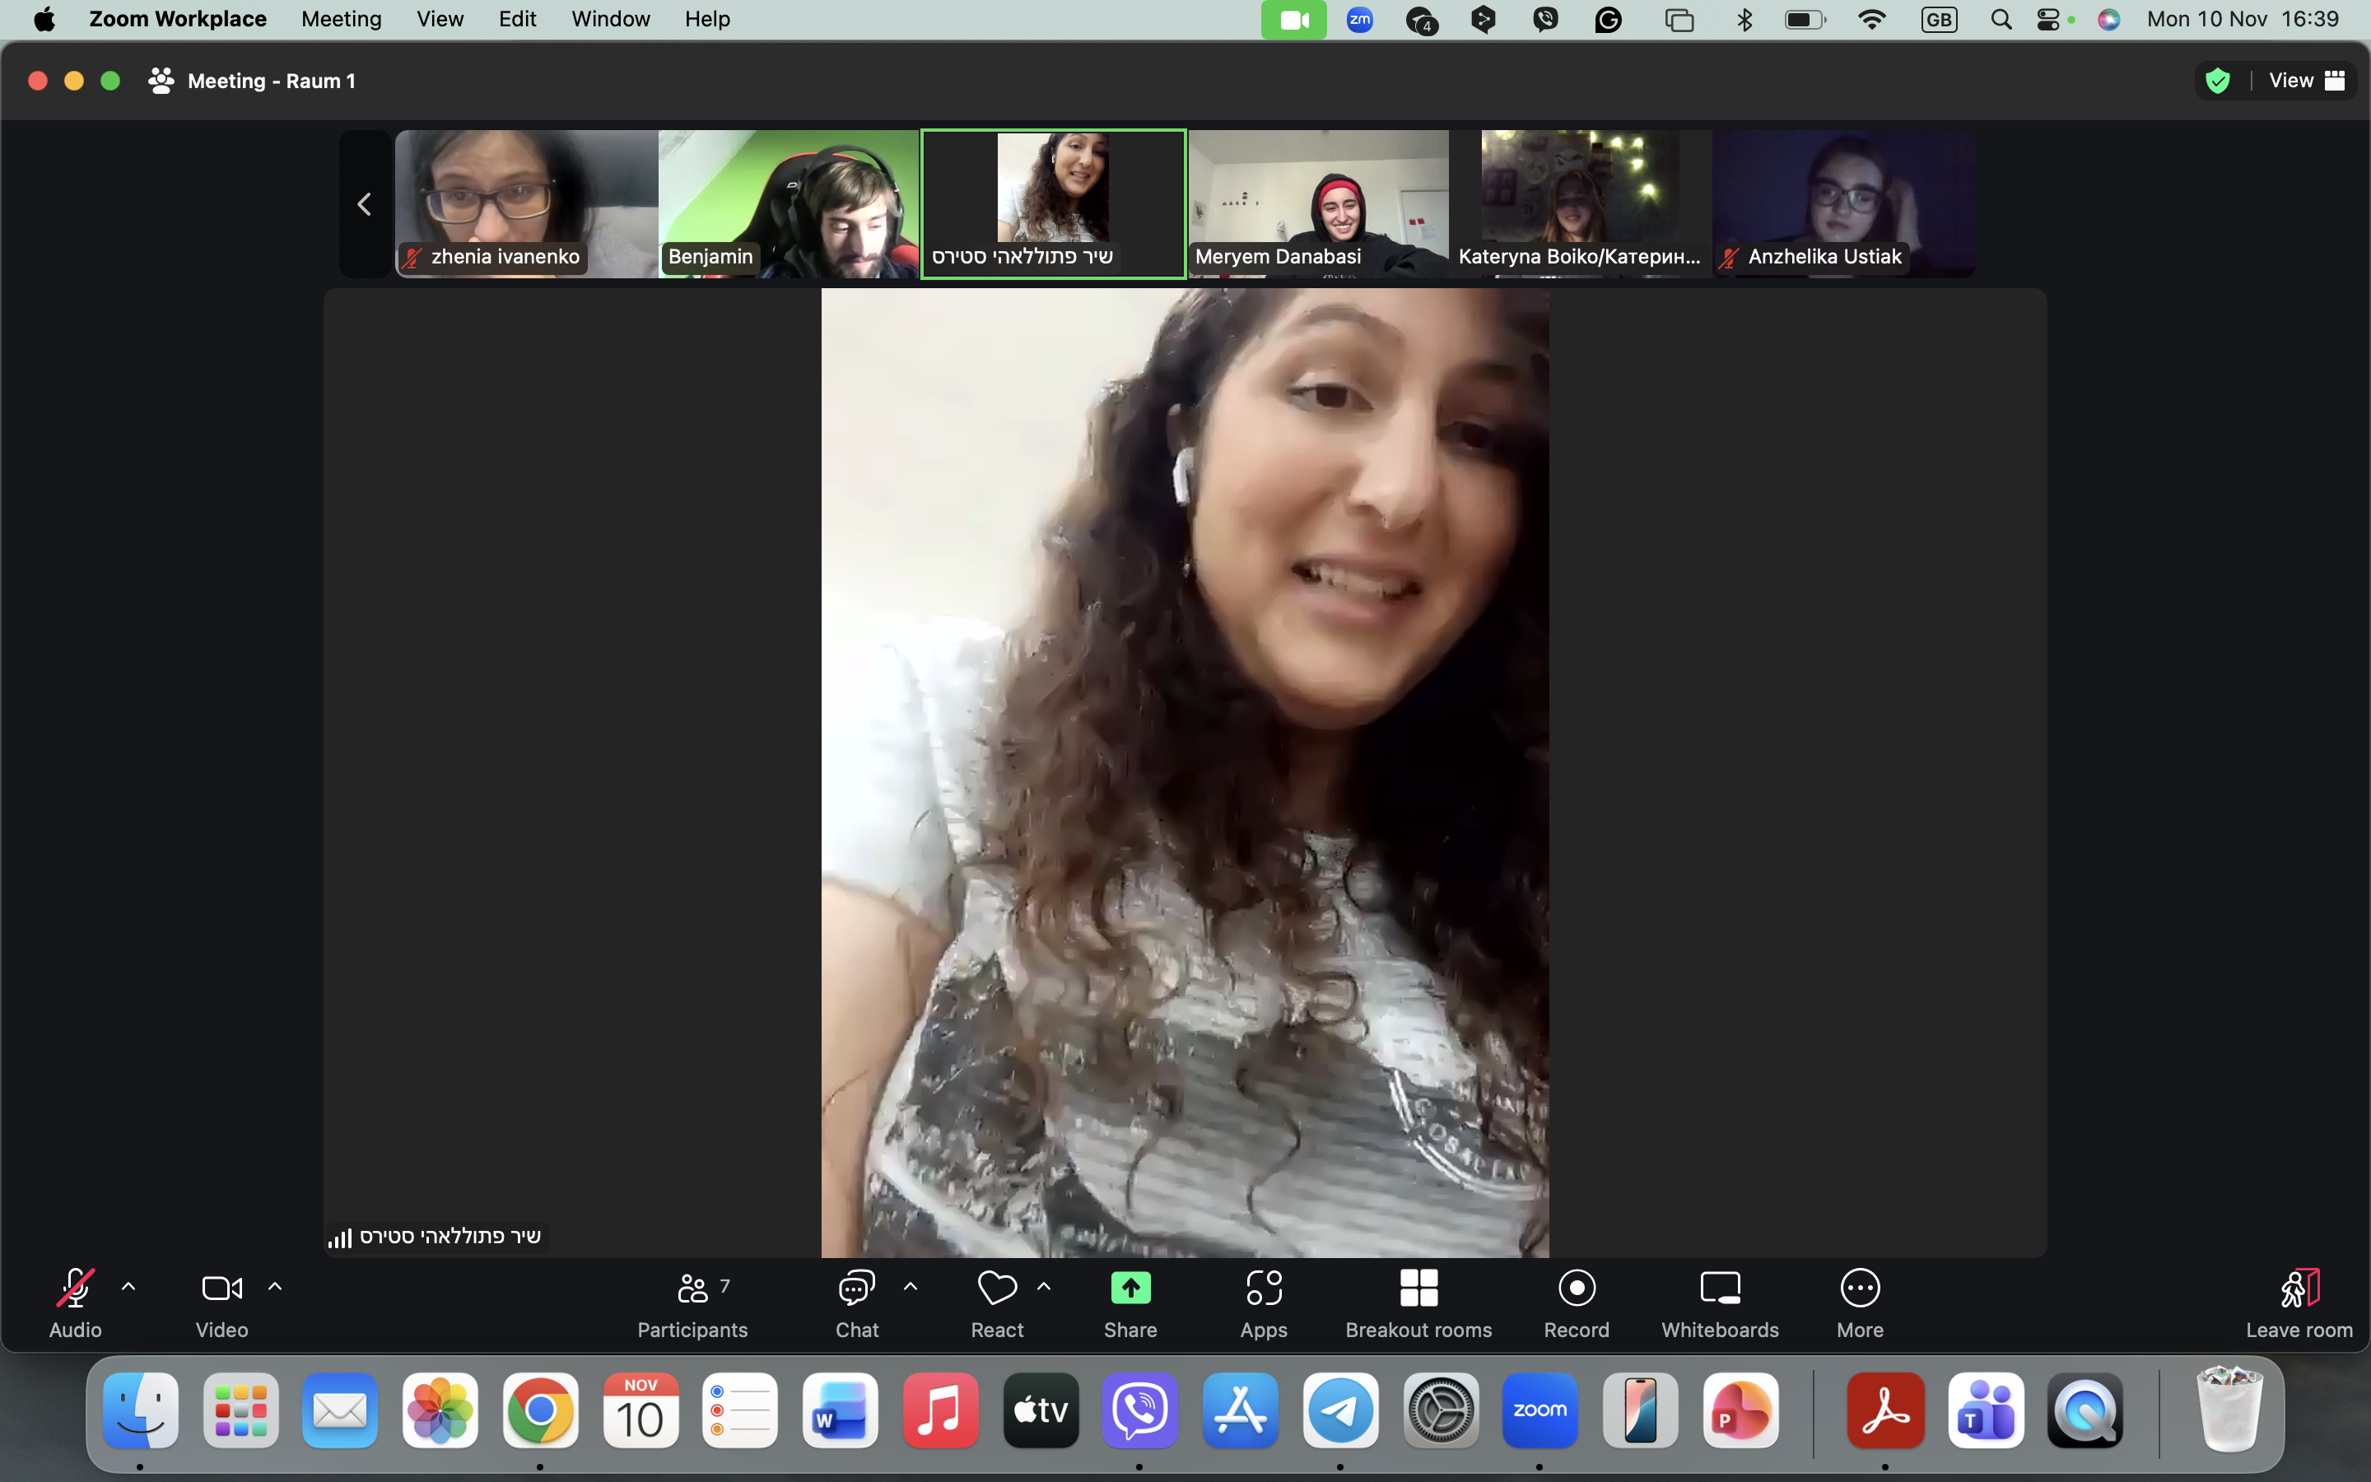
Task: Open React emoji reactions
Action: tap(996, 1303)
